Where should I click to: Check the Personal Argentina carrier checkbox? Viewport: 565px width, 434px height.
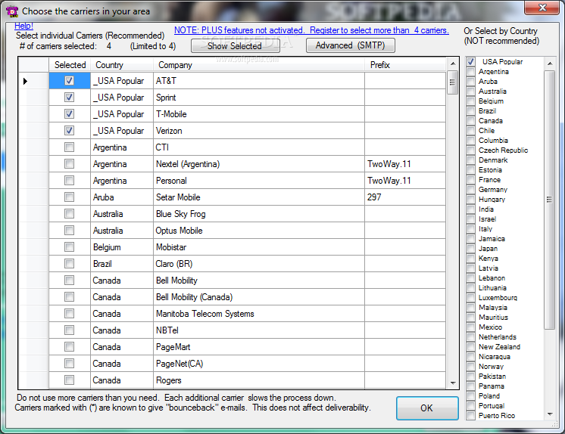coord(69,180)
